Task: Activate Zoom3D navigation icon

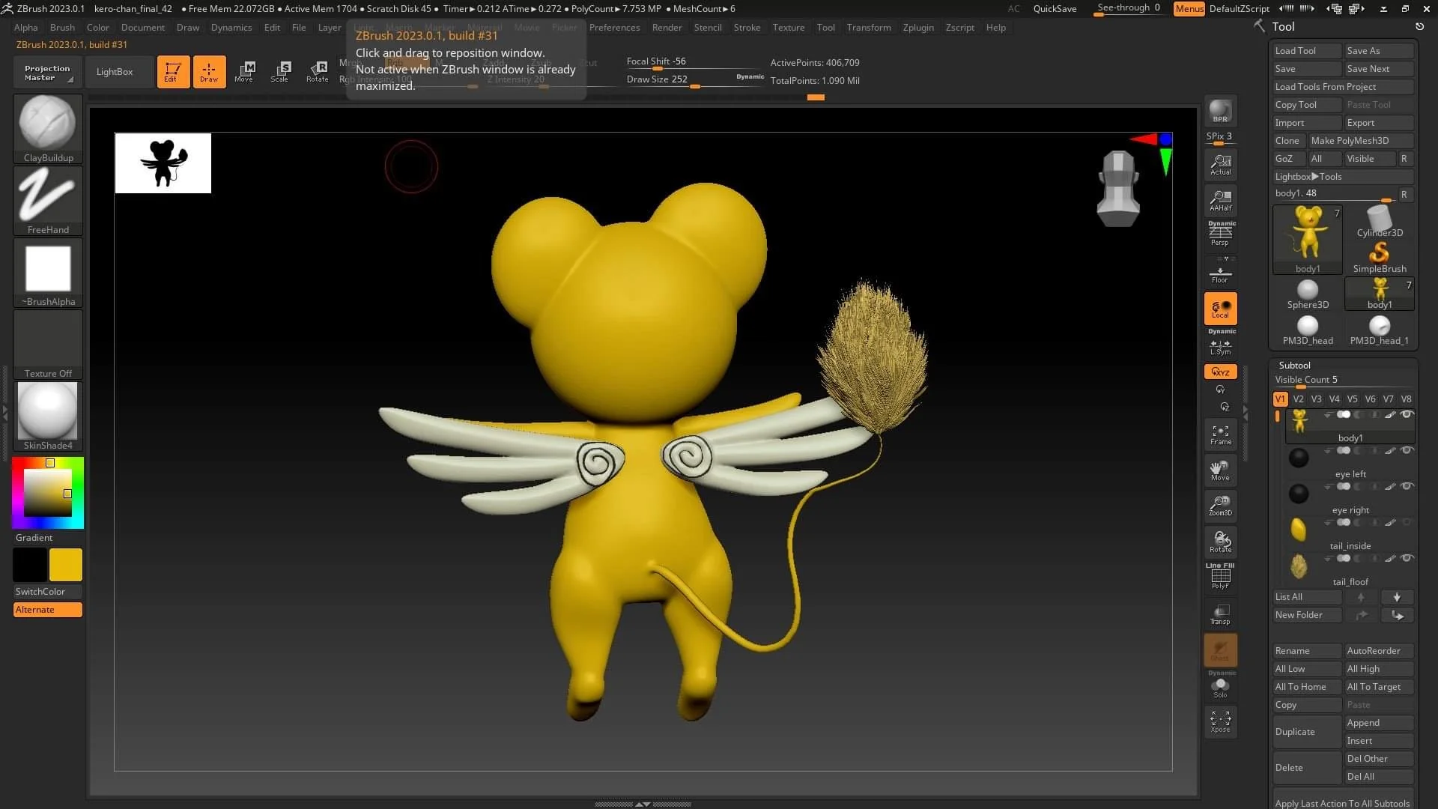Action: point(1220,506)
